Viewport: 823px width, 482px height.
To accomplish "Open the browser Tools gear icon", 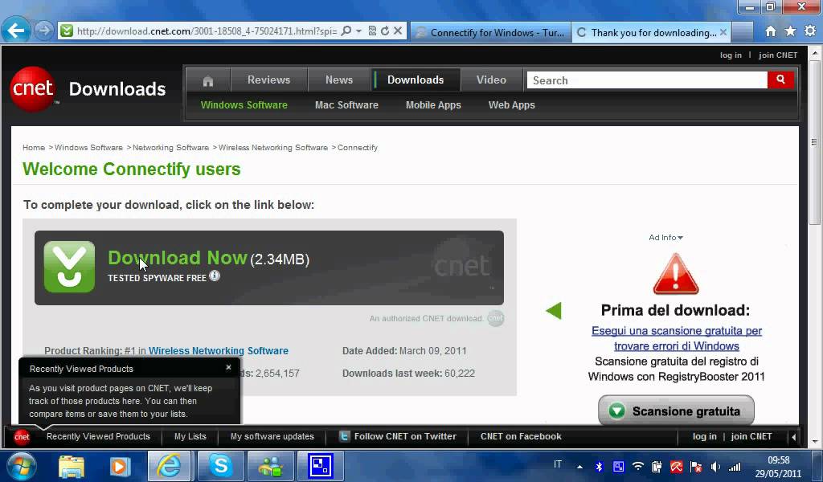I will pyautogui.click(x=810, y=31).
